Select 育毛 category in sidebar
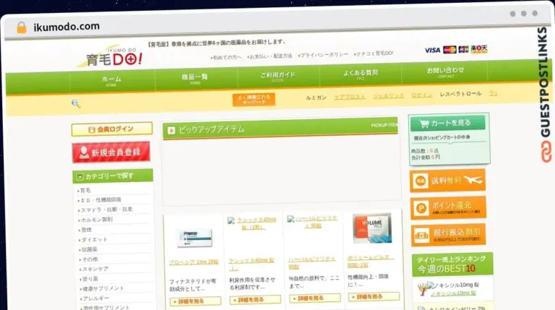The width and height of the screenshot is (555, 310). point(85,190)
